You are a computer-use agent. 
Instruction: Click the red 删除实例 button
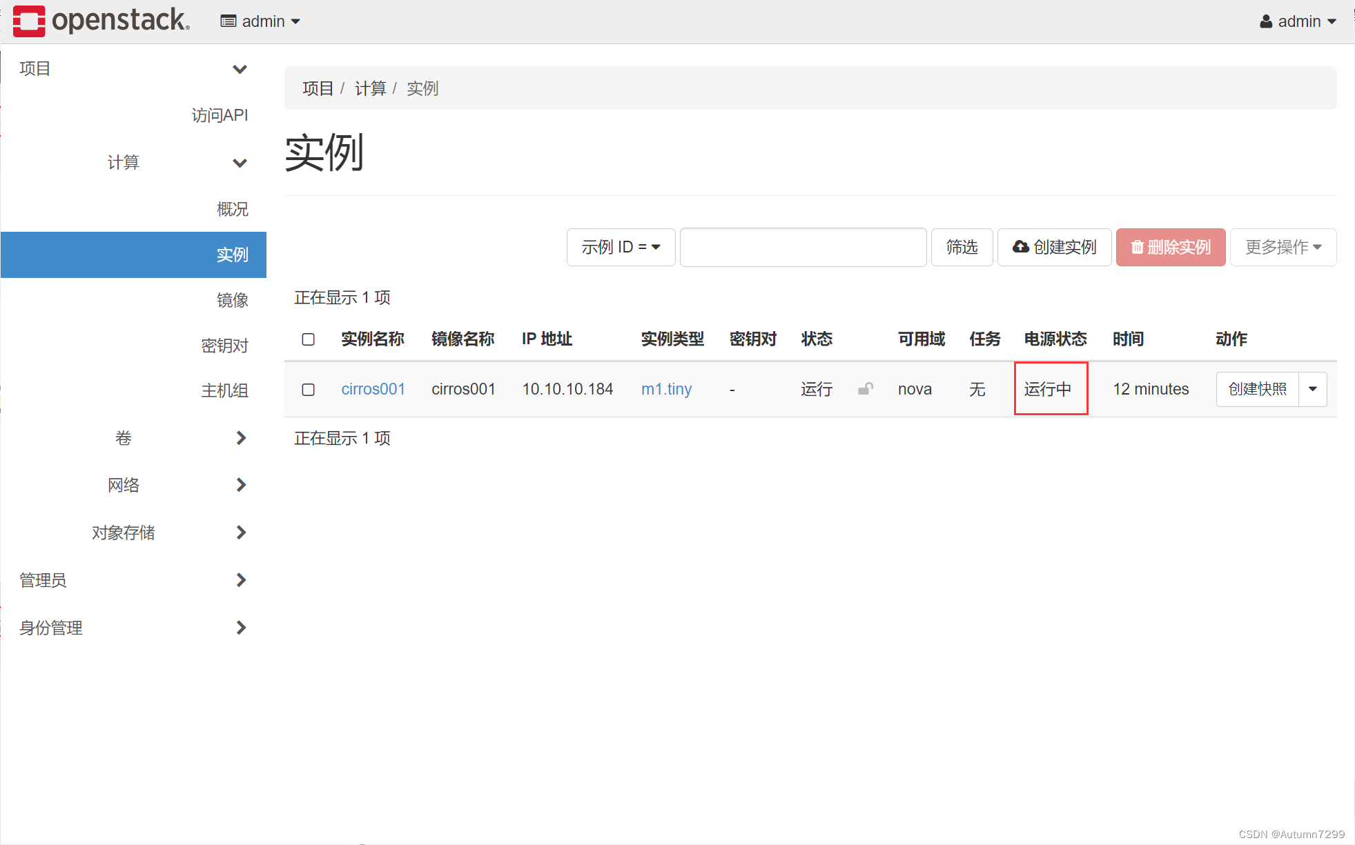coord(1171,247)
